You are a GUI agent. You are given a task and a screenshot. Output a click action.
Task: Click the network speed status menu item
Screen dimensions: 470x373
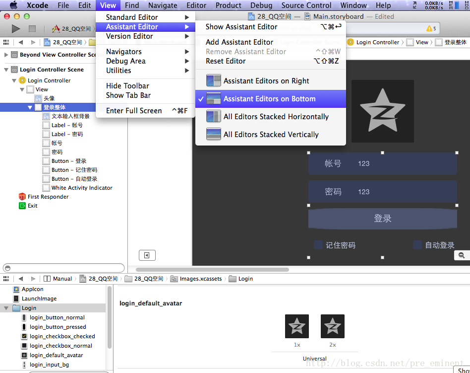434,5
